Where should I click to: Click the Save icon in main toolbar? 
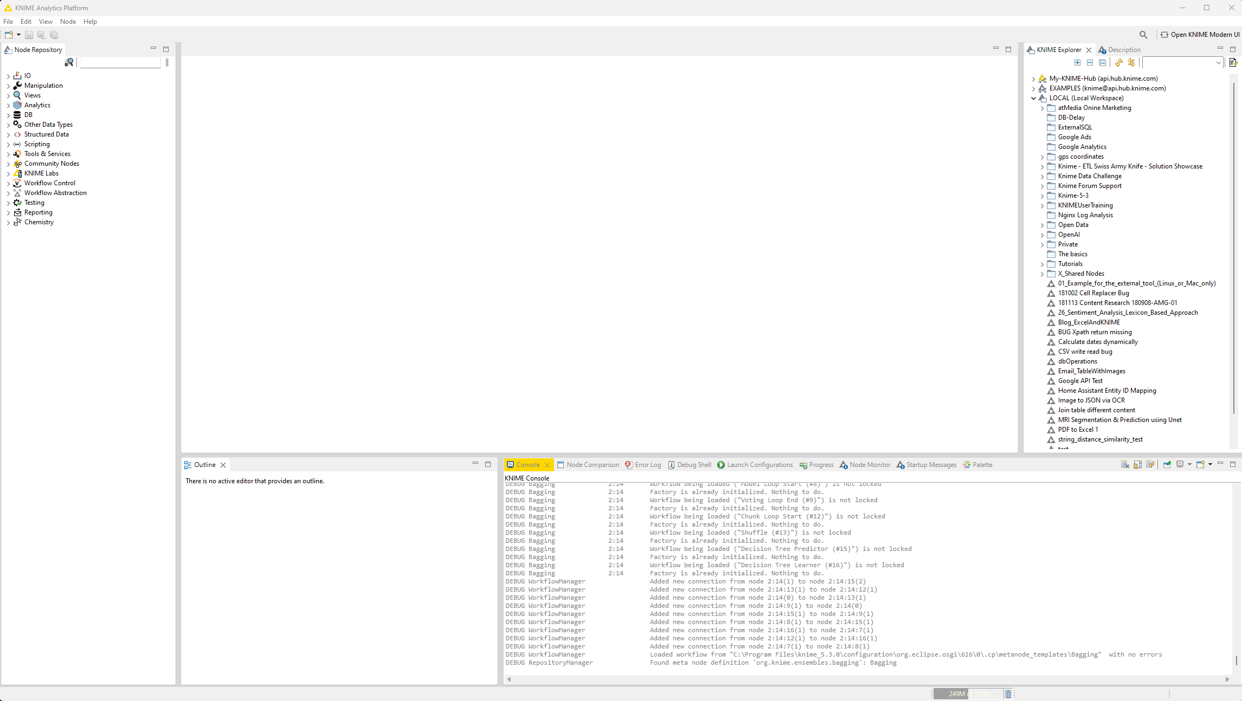[x=29, y=35]
